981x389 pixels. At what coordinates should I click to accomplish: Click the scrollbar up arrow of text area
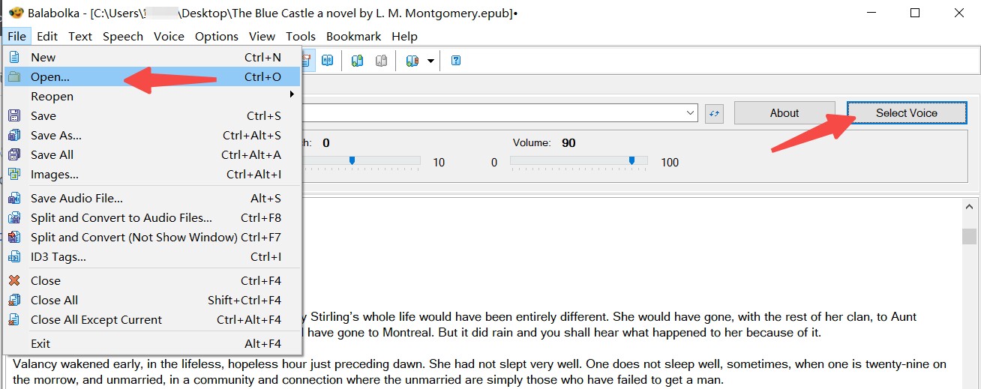(970, 207)
